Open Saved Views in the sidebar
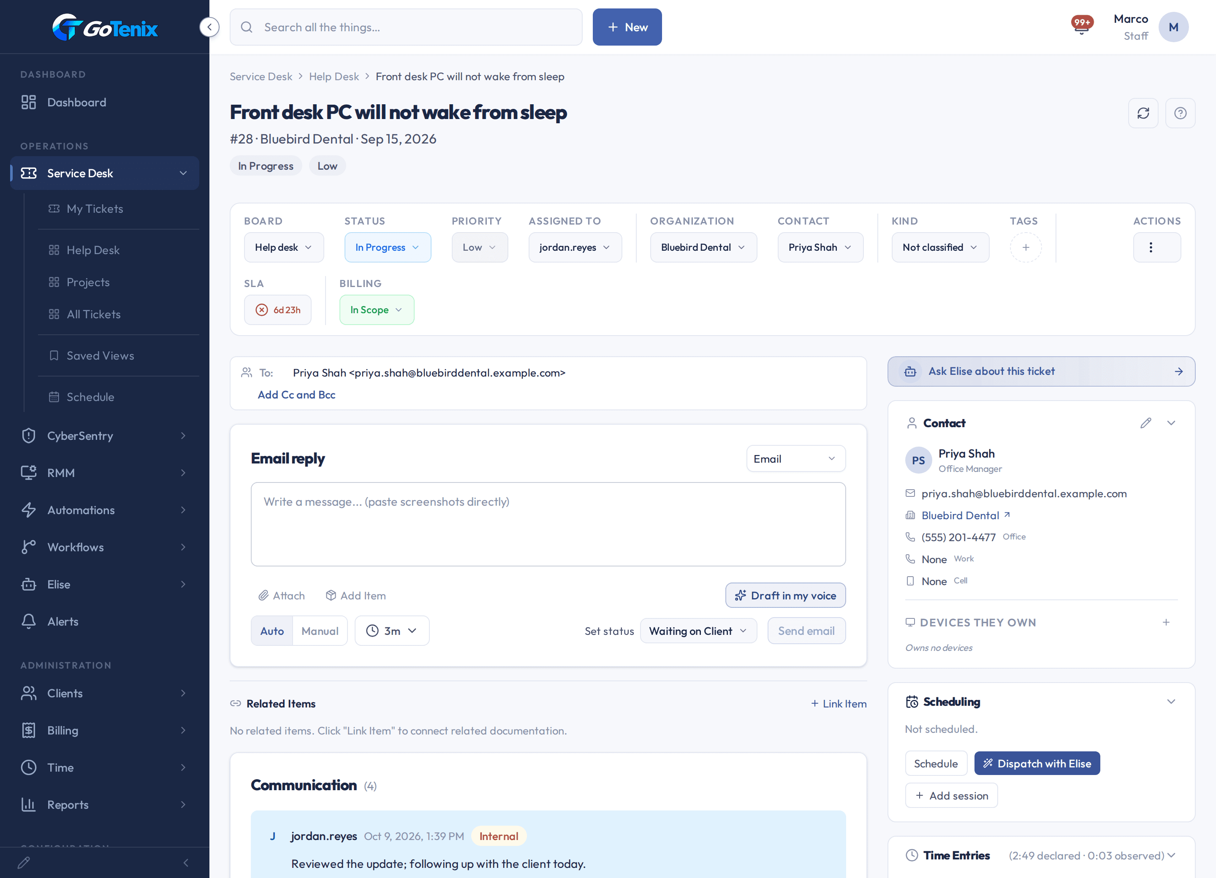1216x878 pixels. [x=119, y=355]
